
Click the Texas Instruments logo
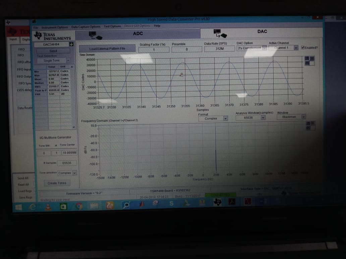point(53,36)
